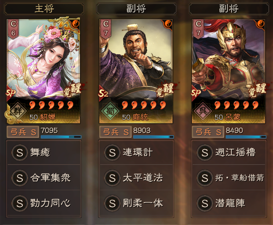Click the 呉 faction emblem

coord(203,111)
